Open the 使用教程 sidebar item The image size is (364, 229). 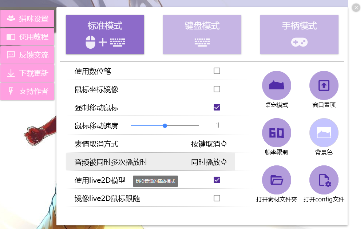[x=27, y=37]
